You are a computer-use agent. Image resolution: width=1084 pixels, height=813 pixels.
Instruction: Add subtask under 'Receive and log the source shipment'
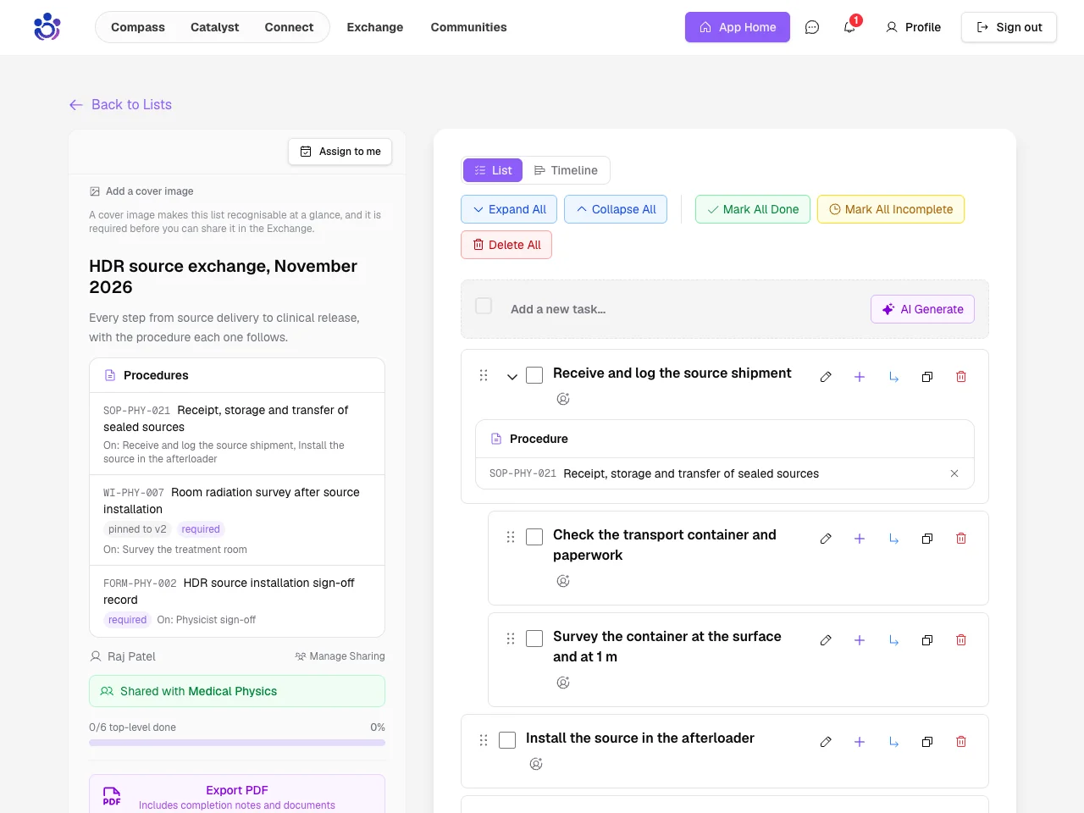click(860, 377)
